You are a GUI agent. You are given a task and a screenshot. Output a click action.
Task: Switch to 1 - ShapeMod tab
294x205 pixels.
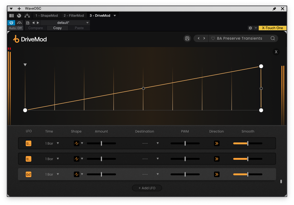(47, 15)
